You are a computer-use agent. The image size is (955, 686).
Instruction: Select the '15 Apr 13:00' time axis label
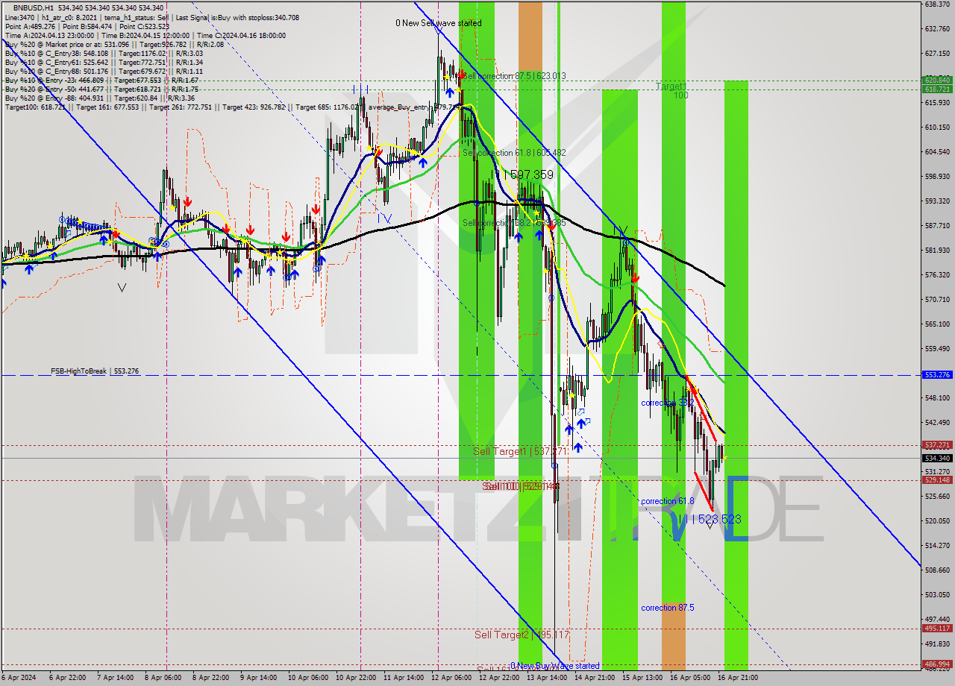pyautogui.click(x=642, y=678)
